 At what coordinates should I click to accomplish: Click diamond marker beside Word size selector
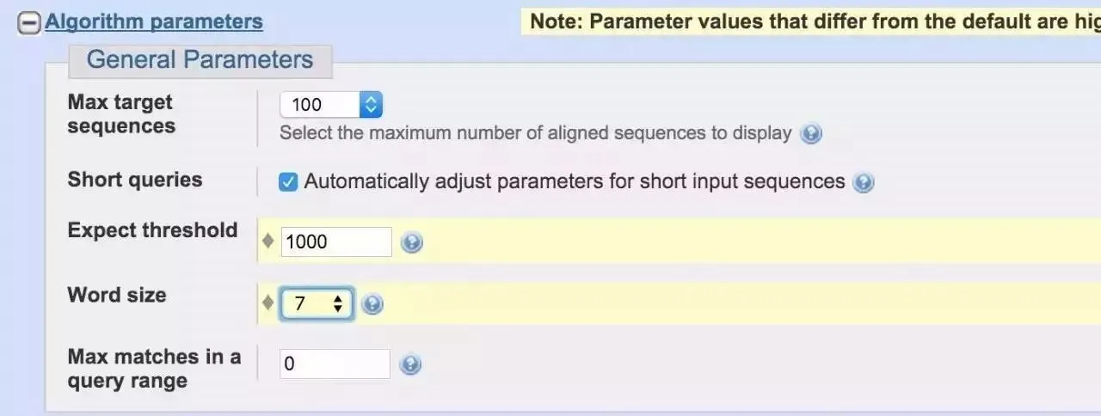[268, 303]
